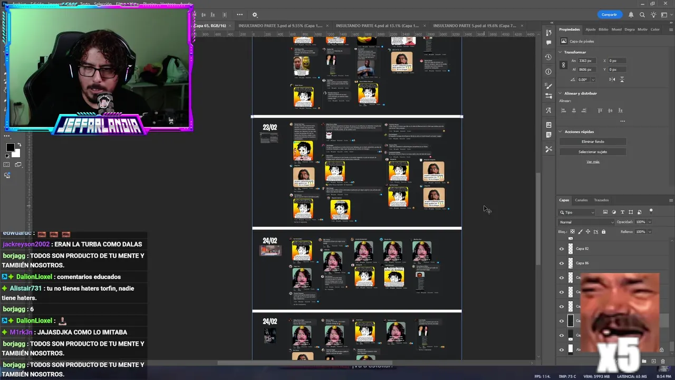The height and width of the screenshot is (380, 675).
Task: Open the Brush Settings panel icon
Action: point(548,86)
